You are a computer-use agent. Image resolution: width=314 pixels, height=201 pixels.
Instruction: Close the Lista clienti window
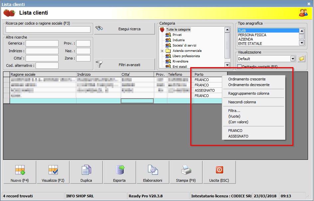coord(309,4)
